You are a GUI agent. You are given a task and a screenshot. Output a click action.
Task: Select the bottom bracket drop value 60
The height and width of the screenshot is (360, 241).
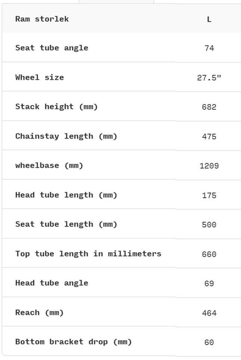[x=209, y=342]
